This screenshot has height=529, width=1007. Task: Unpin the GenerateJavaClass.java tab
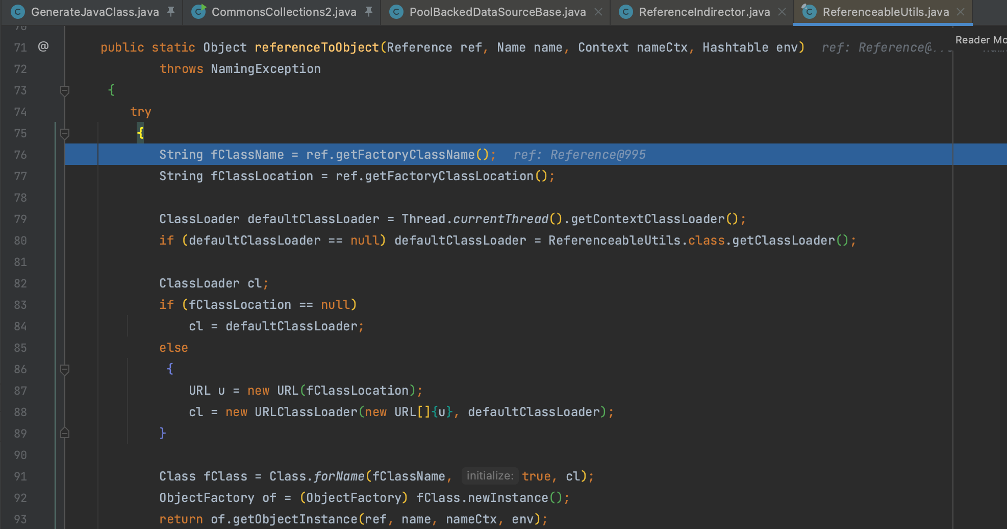point(171,11)
